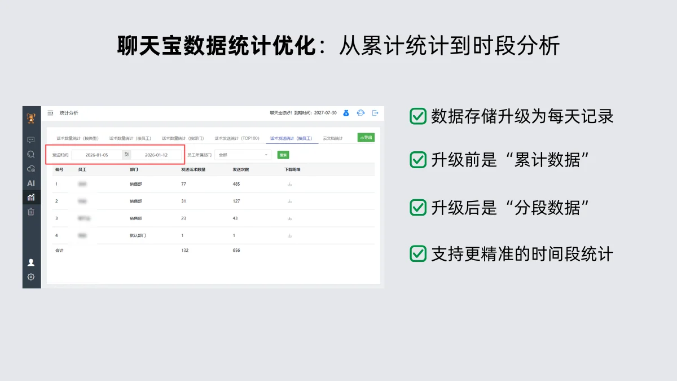Click the slide heading 聊天宝数据统计优化
Viewport: 677px width, 381px height.
[x=216, y=46]
